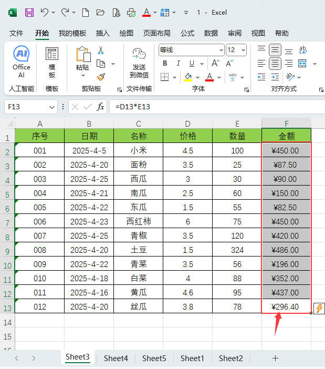Click the Open folder icon
This screenshot has width=325, height=369.
(x=101, y=13)
